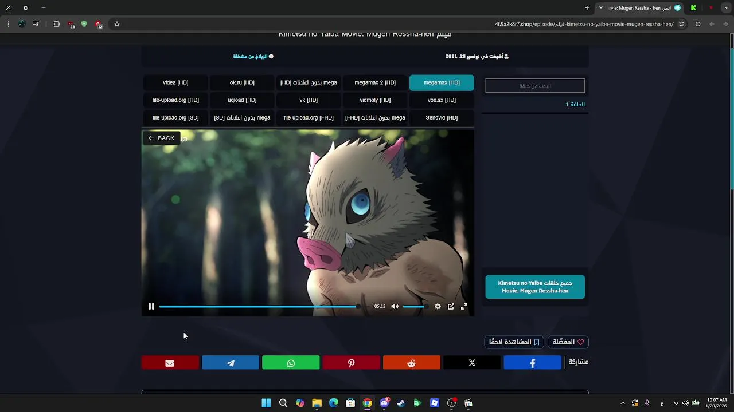The height and width of the screenshot is (412, 734).
Task: Share on Pinterest
Action: (351, 363)
